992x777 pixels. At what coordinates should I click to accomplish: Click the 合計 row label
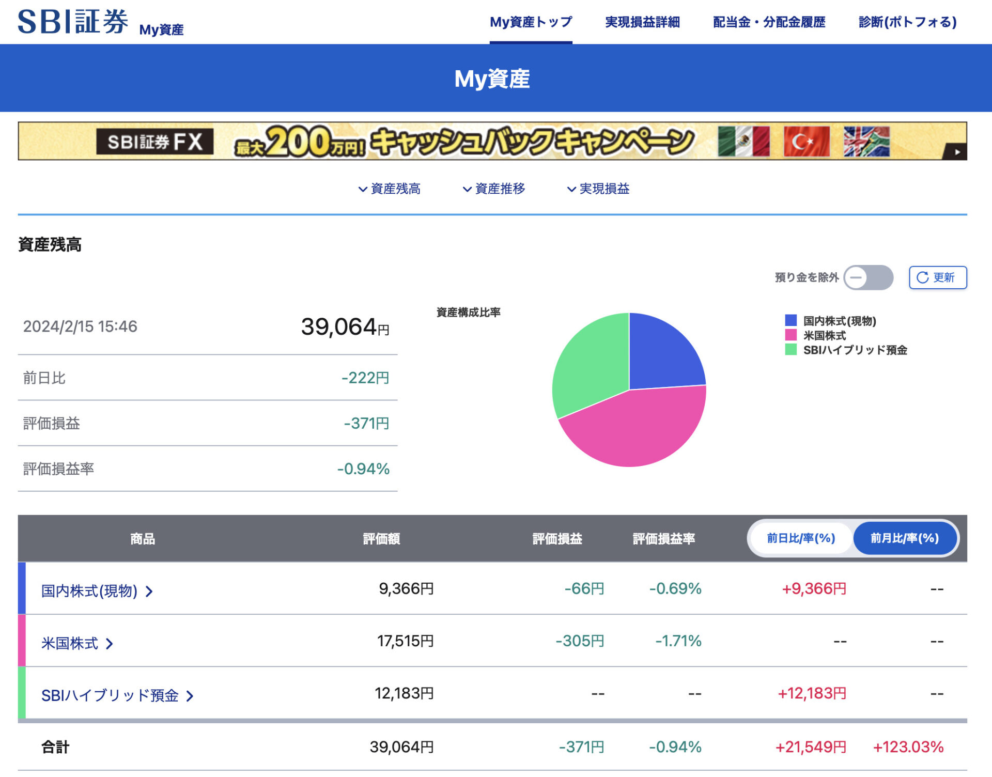click(x=55, y=747)
